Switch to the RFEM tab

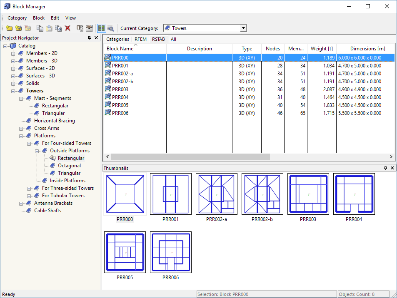coord(140,39)
